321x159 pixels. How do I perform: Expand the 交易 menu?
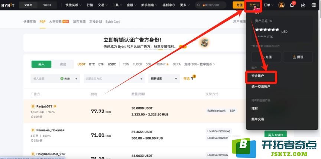[x=103, y=5]
